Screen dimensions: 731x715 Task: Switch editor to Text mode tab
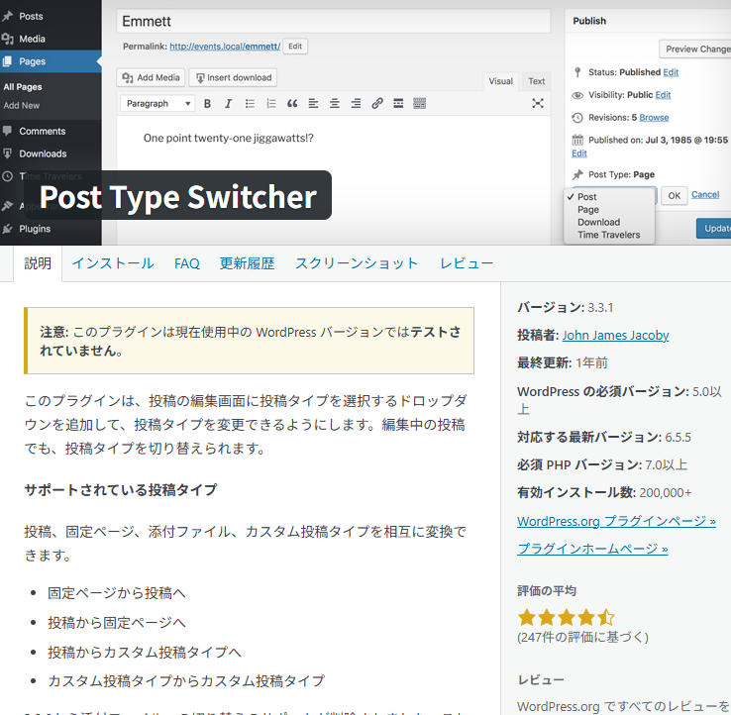pos(536,81)
